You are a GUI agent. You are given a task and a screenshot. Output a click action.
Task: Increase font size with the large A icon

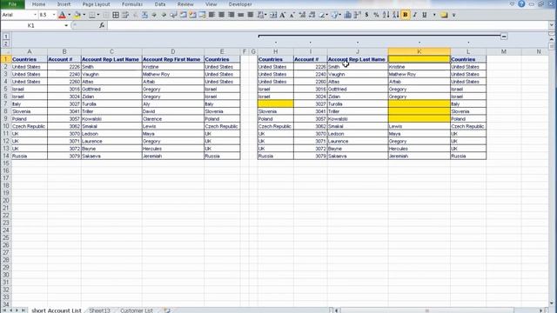[x=282, y=15]
